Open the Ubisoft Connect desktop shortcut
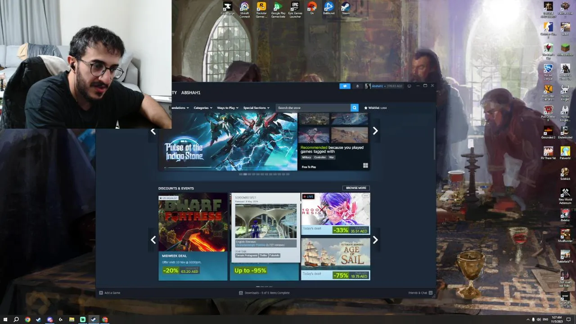This screenshot has height=324, width=576. coord(244,9)
